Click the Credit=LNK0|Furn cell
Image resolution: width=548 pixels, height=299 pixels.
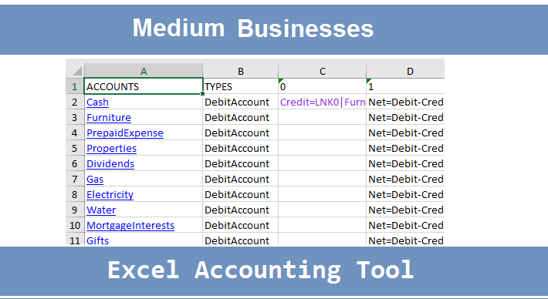tap(322, 102)
